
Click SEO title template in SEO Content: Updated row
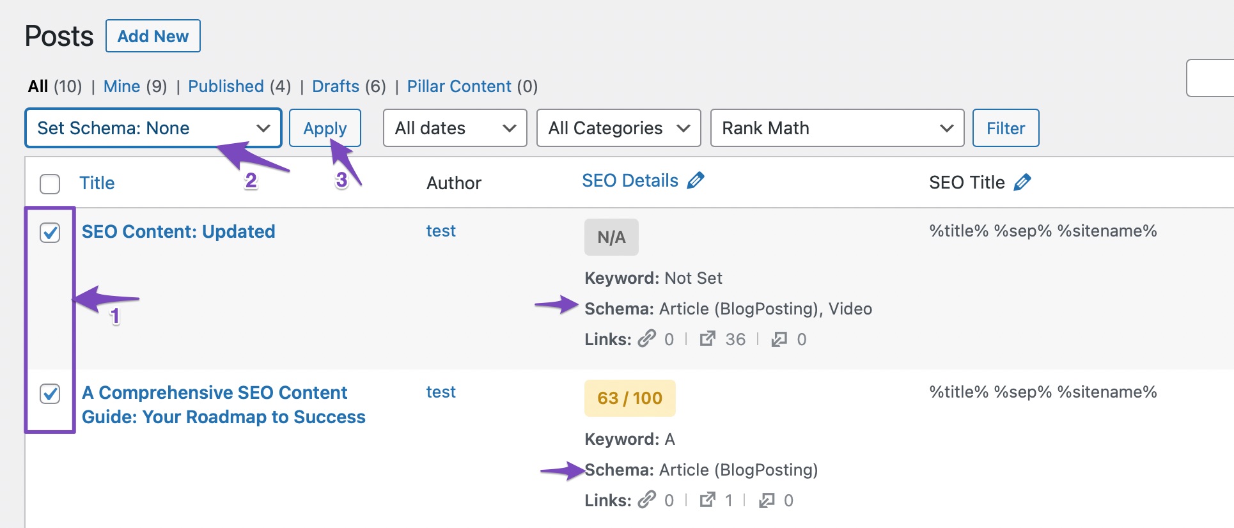click(x=1043, y=231)
